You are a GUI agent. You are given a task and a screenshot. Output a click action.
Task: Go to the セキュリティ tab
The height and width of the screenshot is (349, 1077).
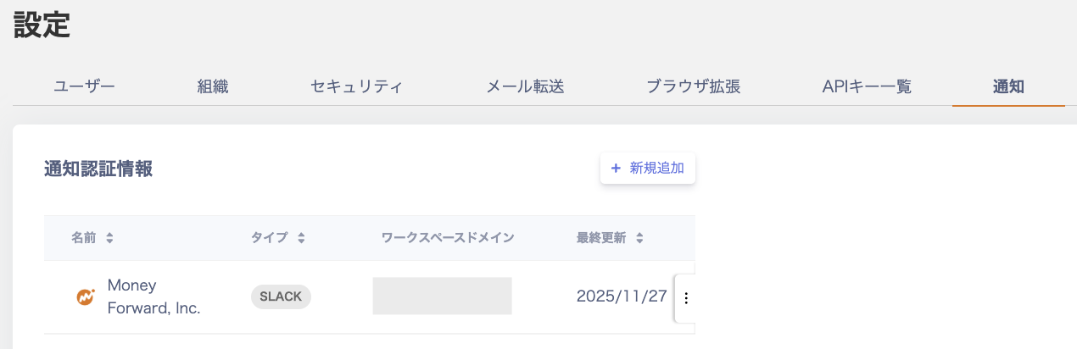(x=356, y=86)
